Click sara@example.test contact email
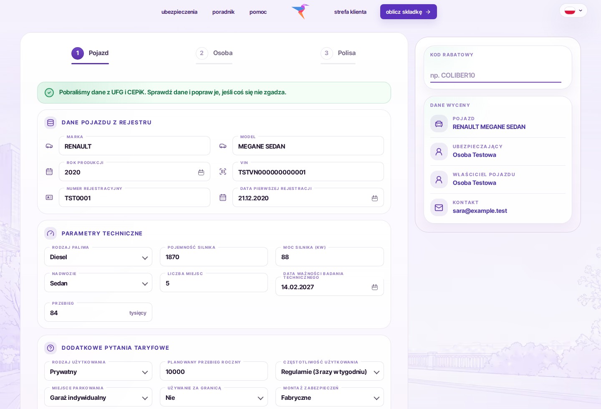601x409 pixels. (x=480, y=211)
